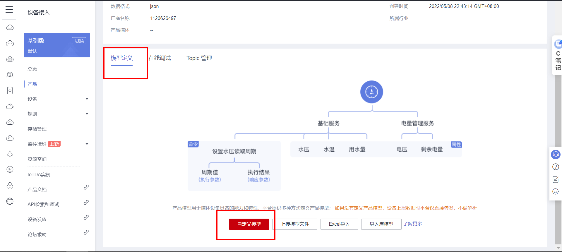Click the blue circular product model icon
Image resolution: width=562 pixels, height=252 pixels.
point(372,92)
